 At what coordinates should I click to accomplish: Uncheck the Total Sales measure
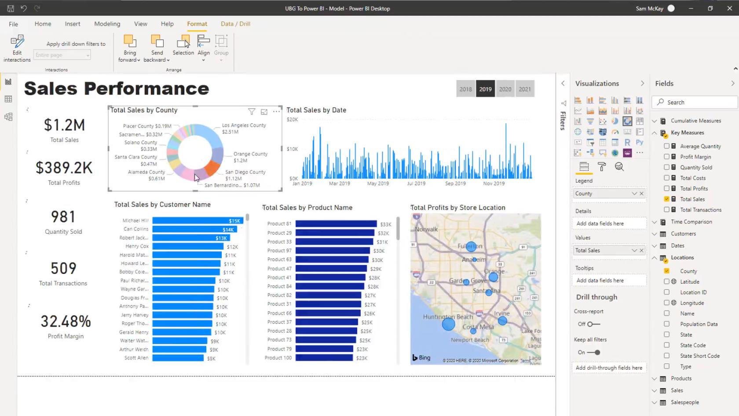coord(666,199)
